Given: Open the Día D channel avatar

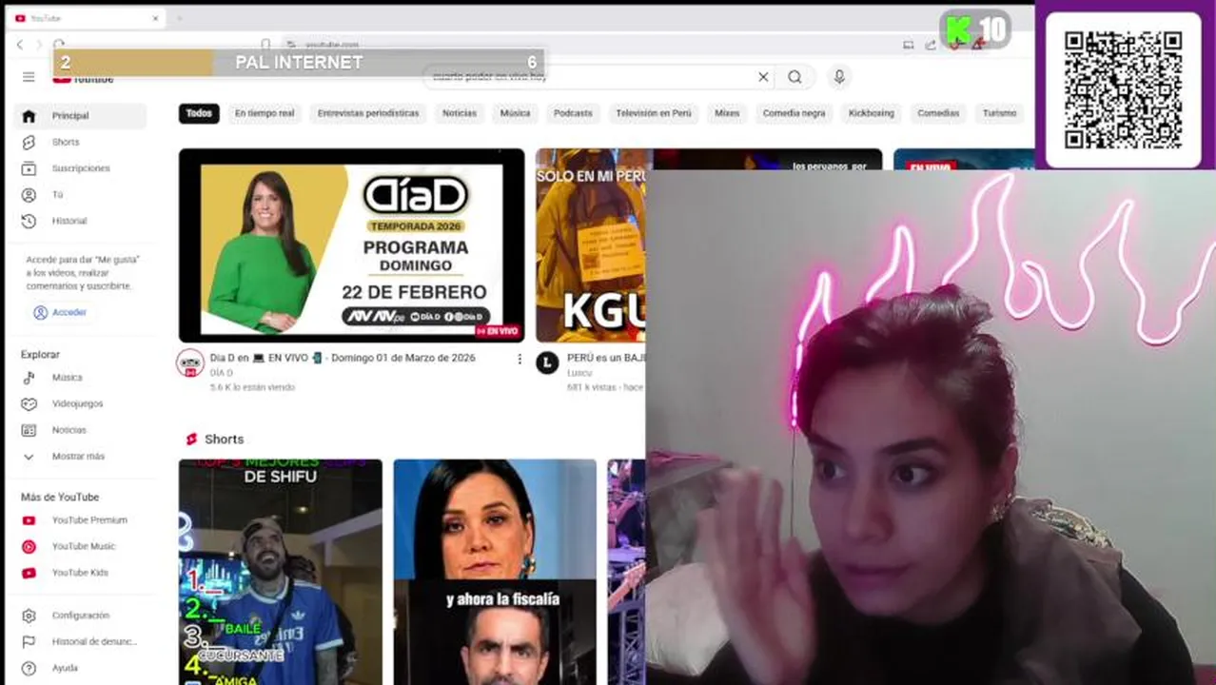Looking at the screenshot, I should pos(190,363).
